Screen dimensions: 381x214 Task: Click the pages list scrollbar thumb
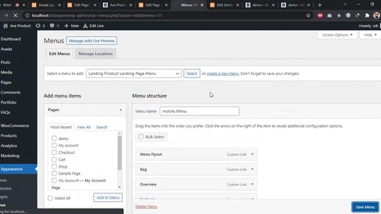[120, 153]
